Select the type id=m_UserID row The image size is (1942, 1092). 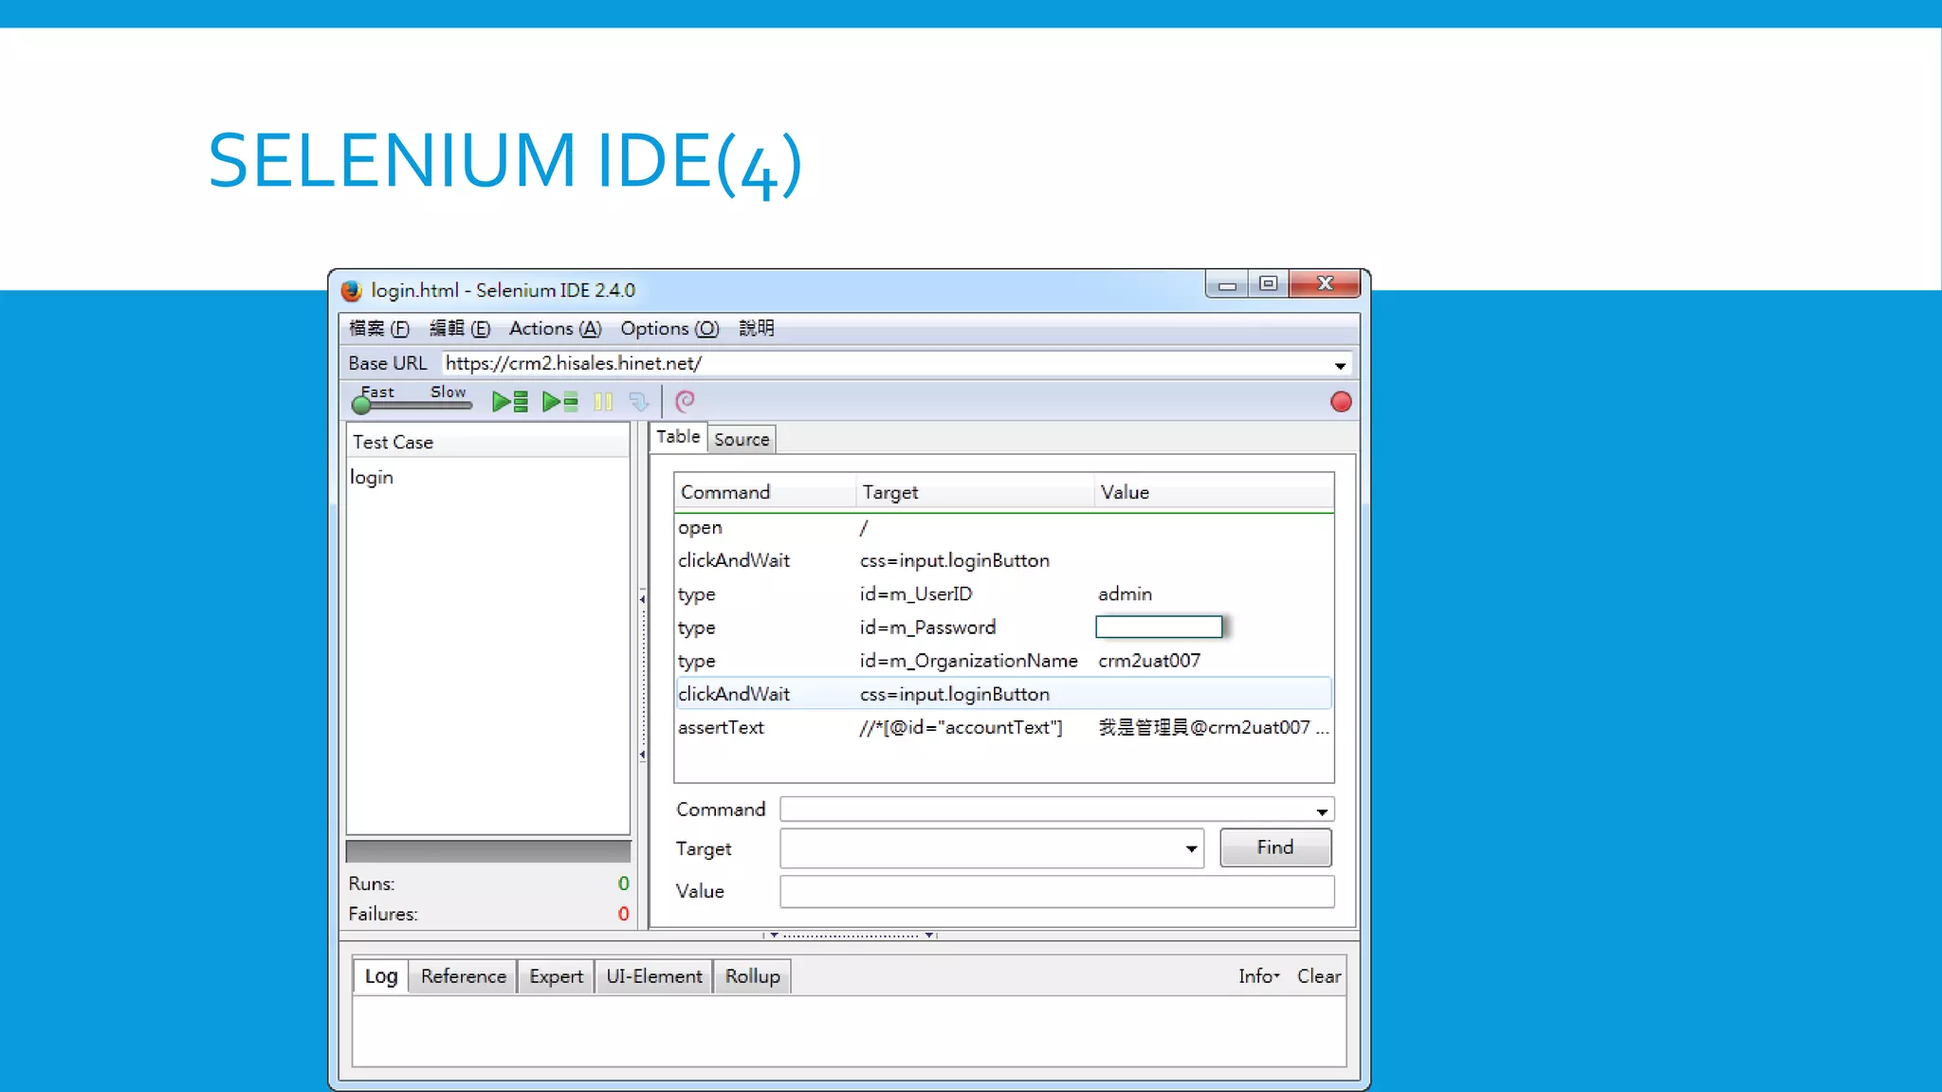1003,594
